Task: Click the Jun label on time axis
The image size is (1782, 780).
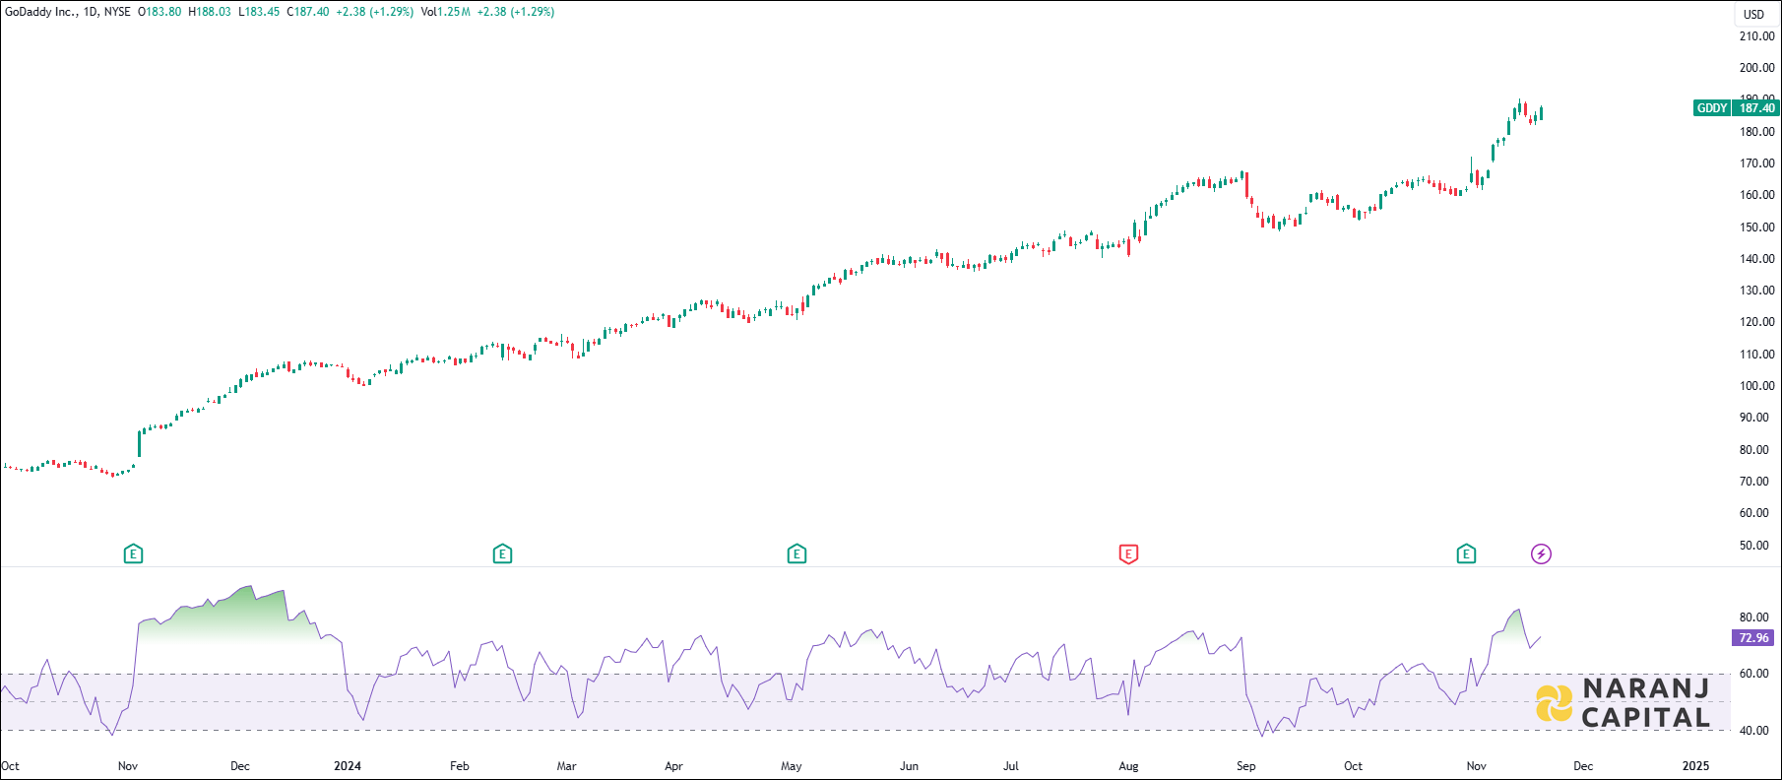Action: [x=909, y=766]
